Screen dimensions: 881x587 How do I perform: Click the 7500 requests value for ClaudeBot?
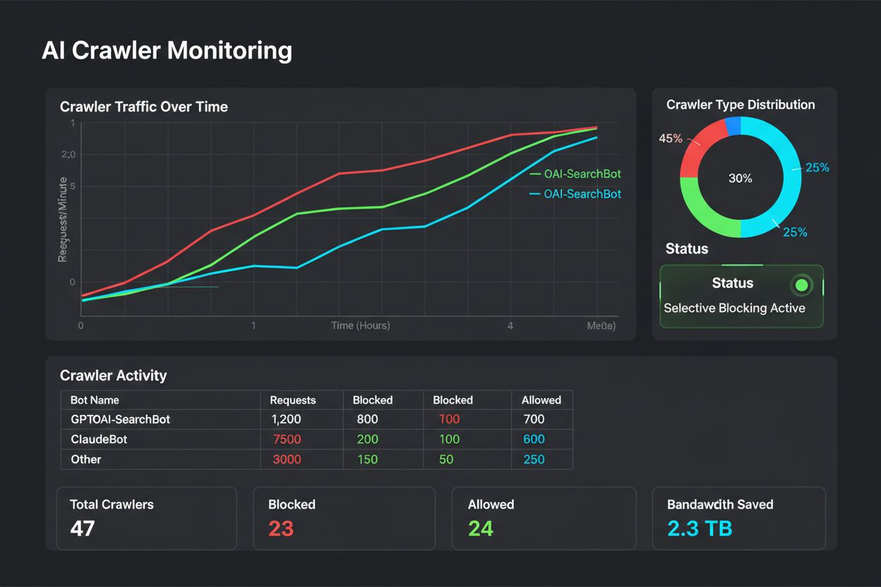[x=286, y=439]
